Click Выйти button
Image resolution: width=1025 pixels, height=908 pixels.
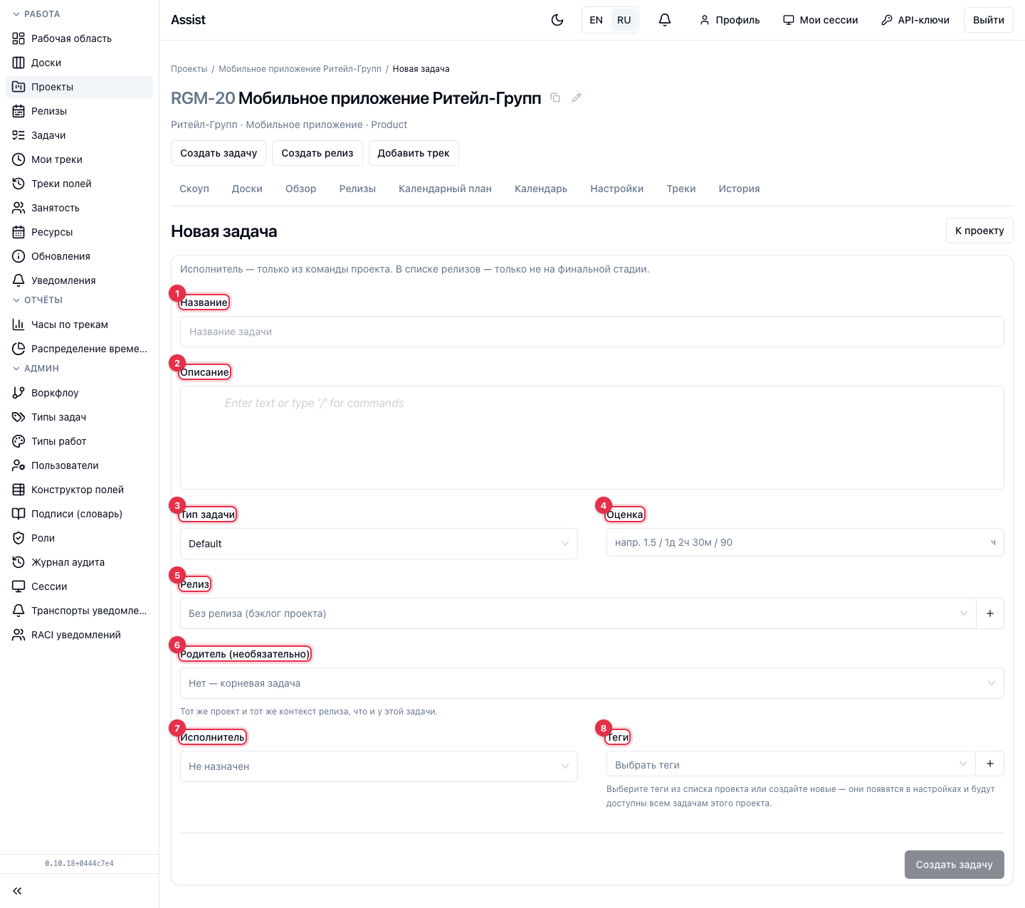point(989,20)
